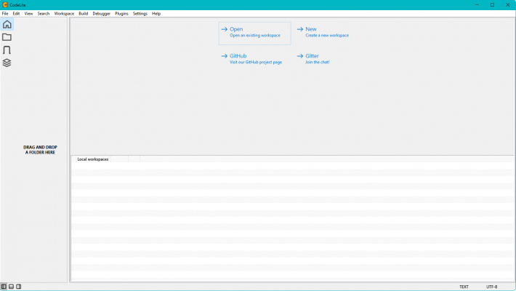516x291 pixels.
Task: Click New to create a workspace
Action: click(x=323, y=32)
